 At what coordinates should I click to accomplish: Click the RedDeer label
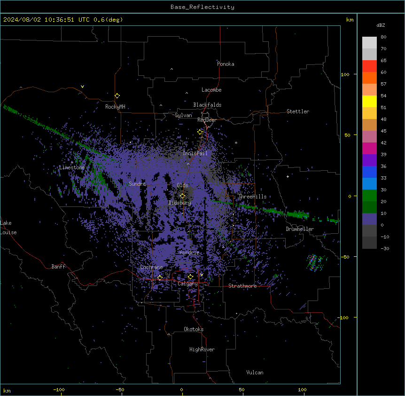[x=207, y=120]
